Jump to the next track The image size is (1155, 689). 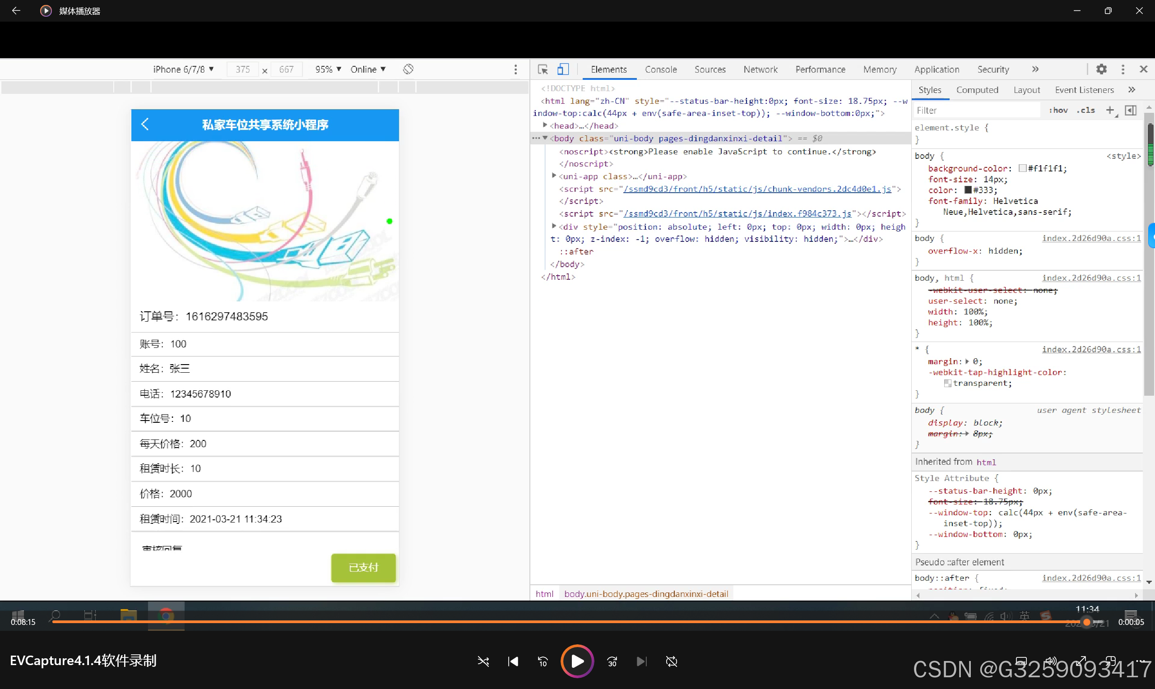point(641,661)
